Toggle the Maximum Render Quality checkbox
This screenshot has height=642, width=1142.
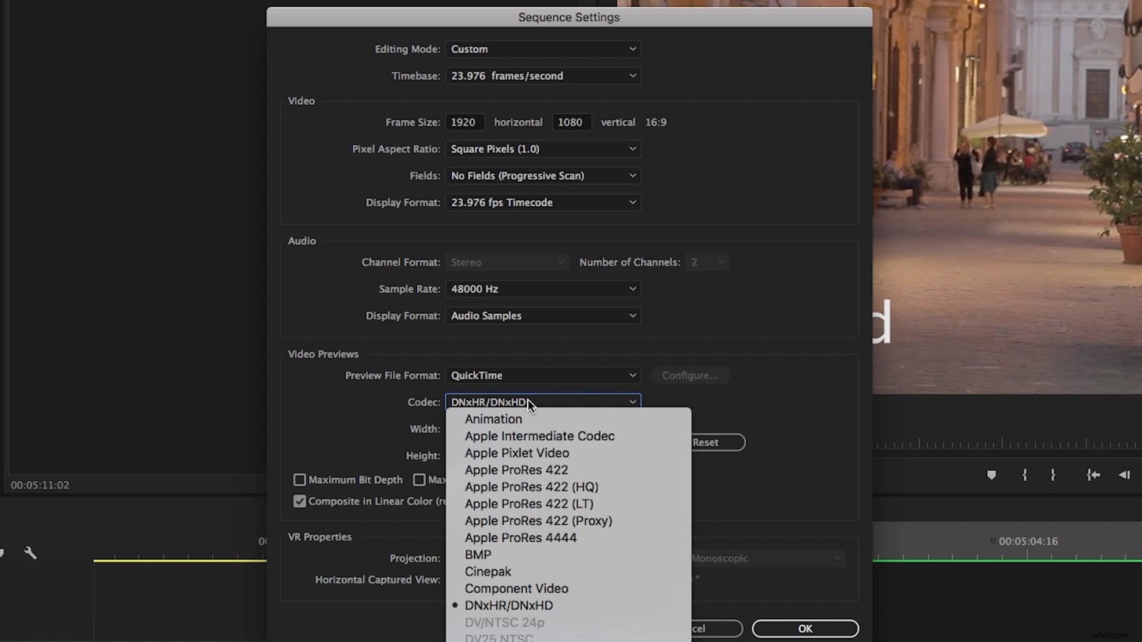(x=420, y=479)
